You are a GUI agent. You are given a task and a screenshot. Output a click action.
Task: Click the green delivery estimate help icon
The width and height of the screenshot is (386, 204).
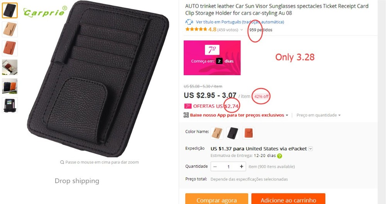coord(279,156)
